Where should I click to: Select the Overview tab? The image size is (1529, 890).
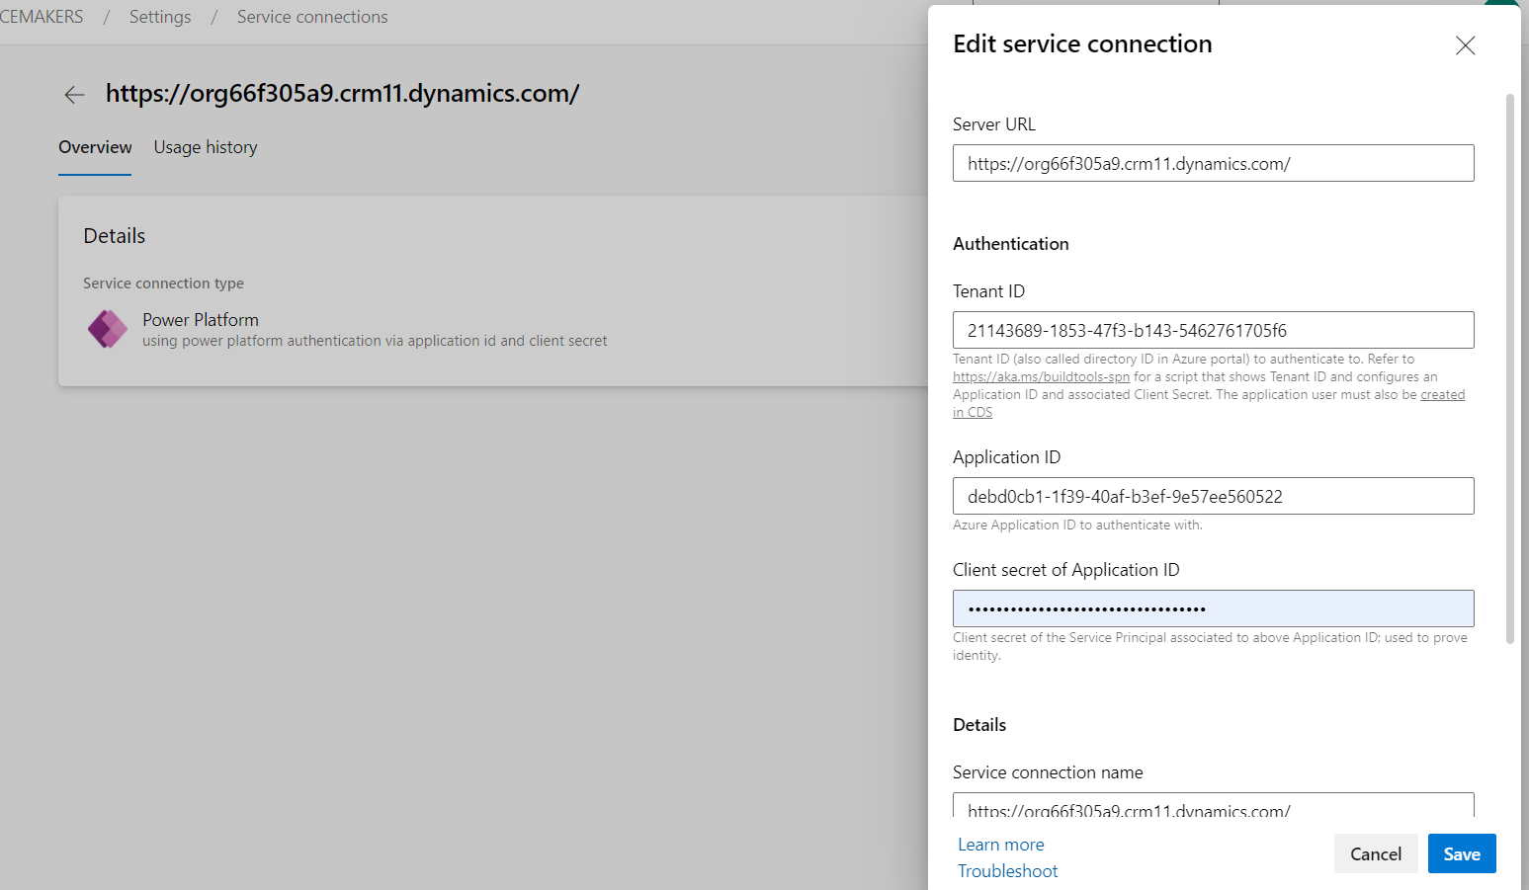point(94,146)
